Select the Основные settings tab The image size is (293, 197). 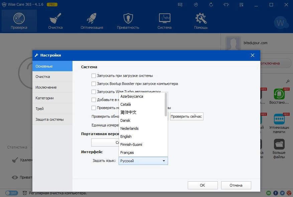(52, 66)
